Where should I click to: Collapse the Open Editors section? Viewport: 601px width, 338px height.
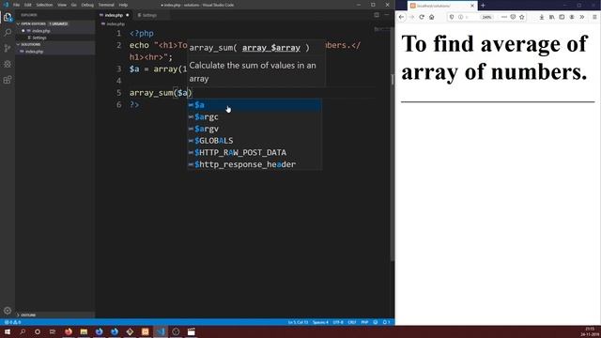pos(55,23)
